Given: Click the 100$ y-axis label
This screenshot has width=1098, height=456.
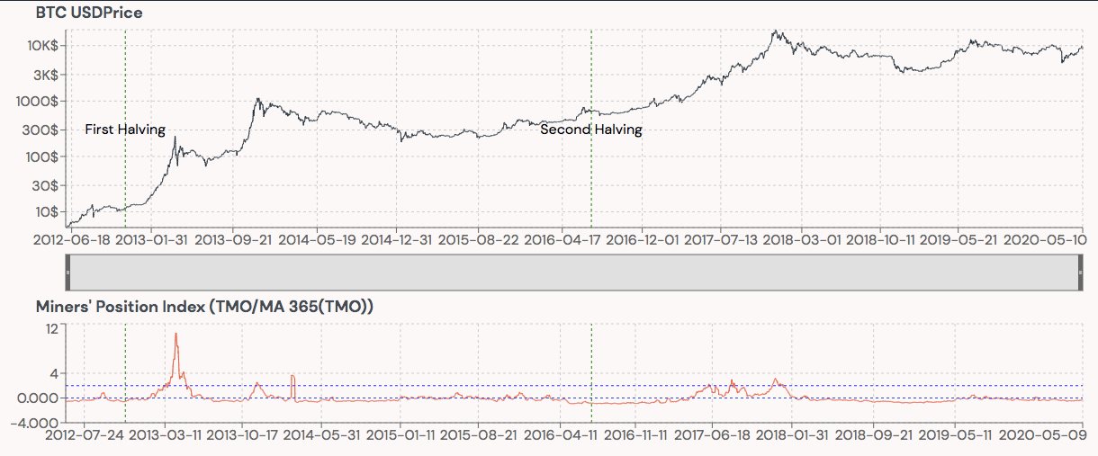Looking at the screenshot, I should (x=44, y=157).
